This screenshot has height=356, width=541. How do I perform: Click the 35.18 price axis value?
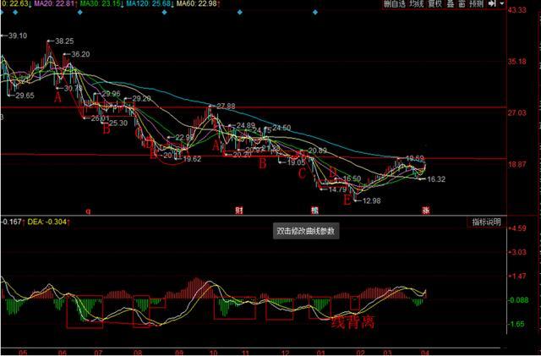[517, 62]
